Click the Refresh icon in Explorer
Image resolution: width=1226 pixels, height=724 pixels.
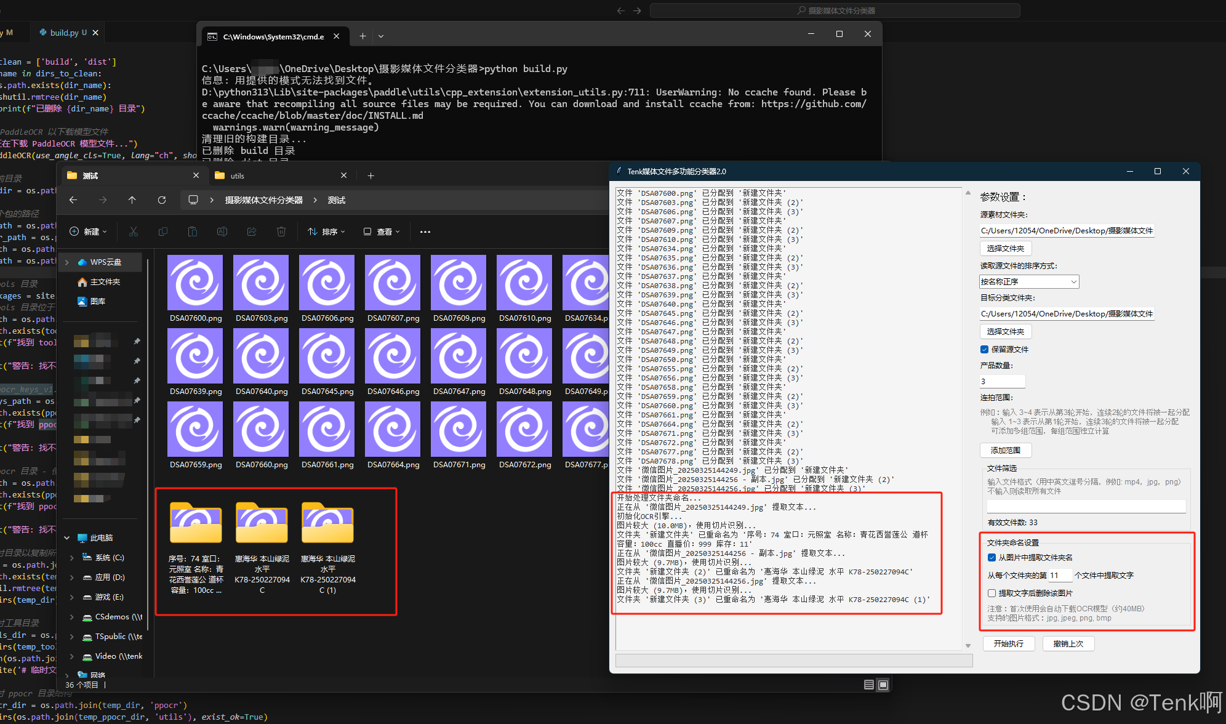[x=162, y=200]
